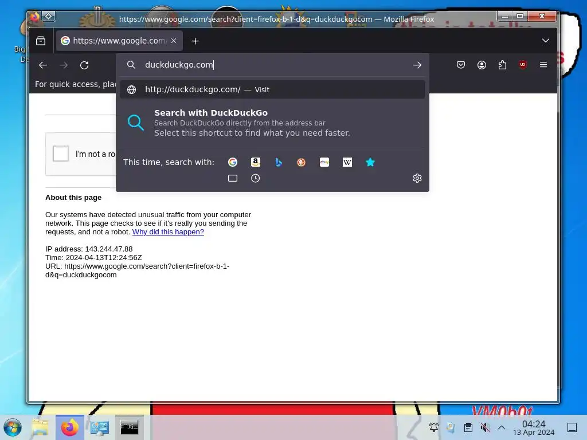The image size is (587, 440).
Task: Click the IP address 143.244.47.88 text
Action: click(89, 249)
